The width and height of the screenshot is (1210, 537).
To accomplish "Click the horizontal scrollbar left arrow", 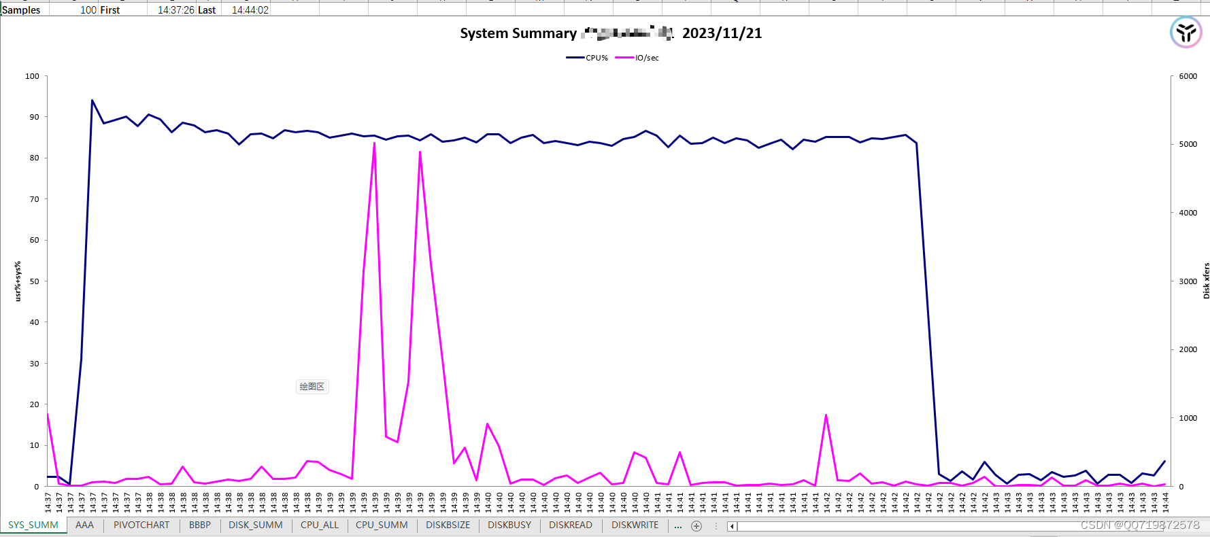I will [x=732, y=526].
